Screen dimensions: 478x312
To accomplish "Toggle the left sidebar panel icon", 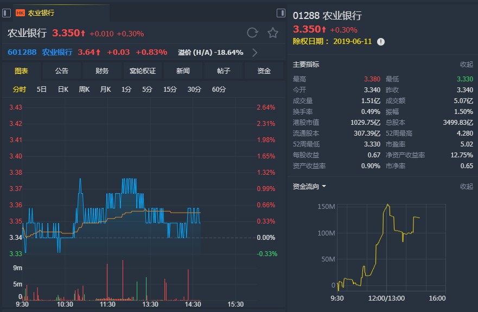I will coord(7,13).
